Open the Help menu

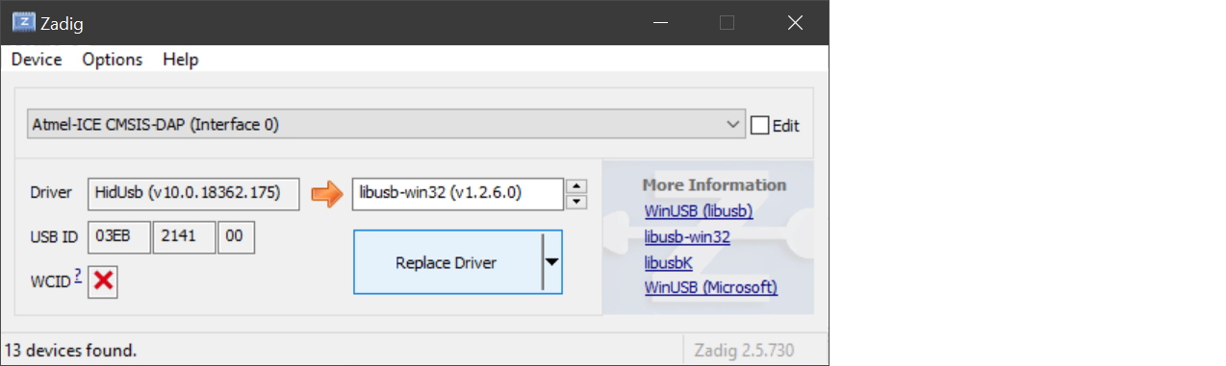click(181, 60)
